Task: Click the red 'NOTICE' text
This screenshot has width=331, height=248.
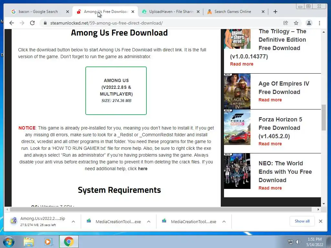Action: [27, 128]
